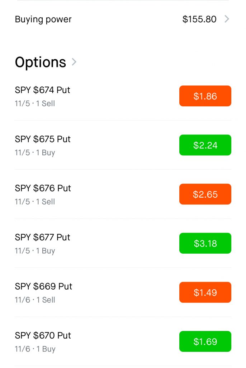The height and width of the screenshot is (368, 246).
Task: View the SPY $677 Put contract
Action: [x=42, y=237]
